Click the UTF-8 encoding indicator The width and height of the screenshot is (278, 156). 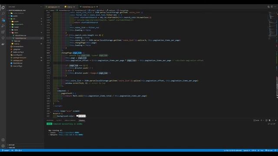click(254, 150)
